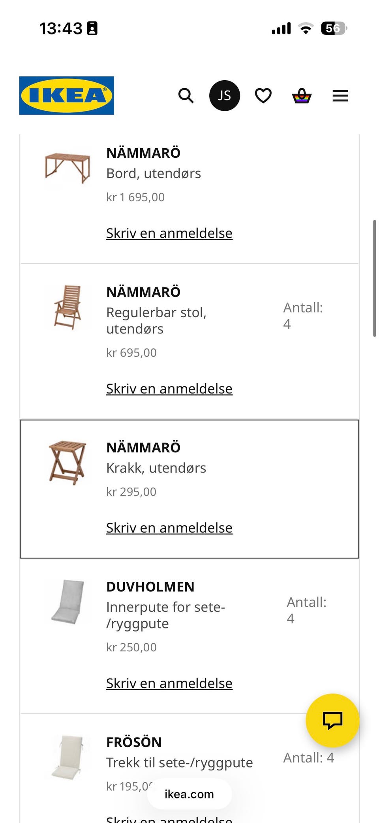Open the JS profile avatar
This screenshot has width=379, height=823.
pyautogui.click(x=224, y=96)
